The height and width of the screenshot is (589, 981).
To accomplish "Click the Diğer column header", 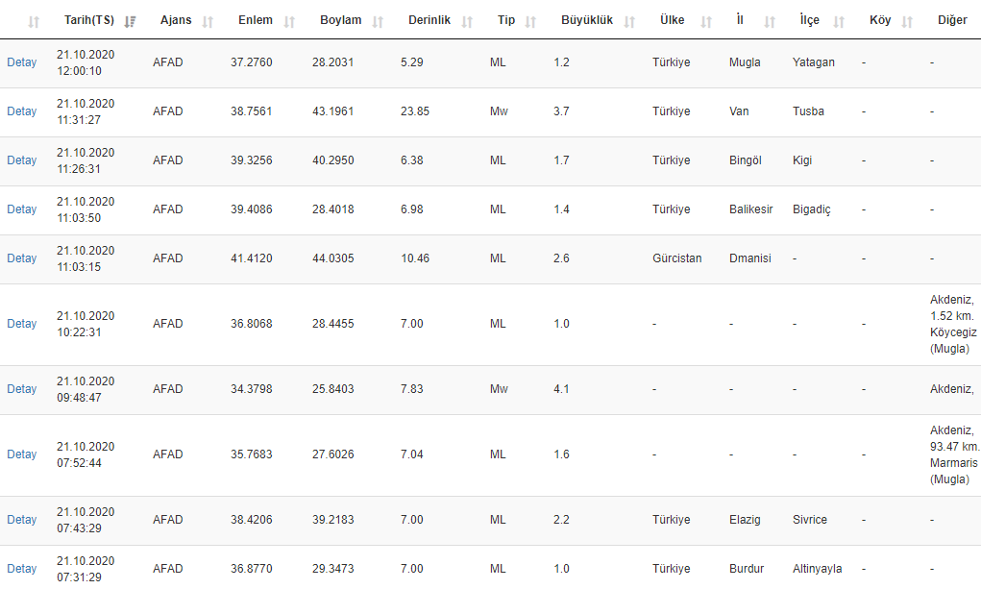I will click(952, 20).
